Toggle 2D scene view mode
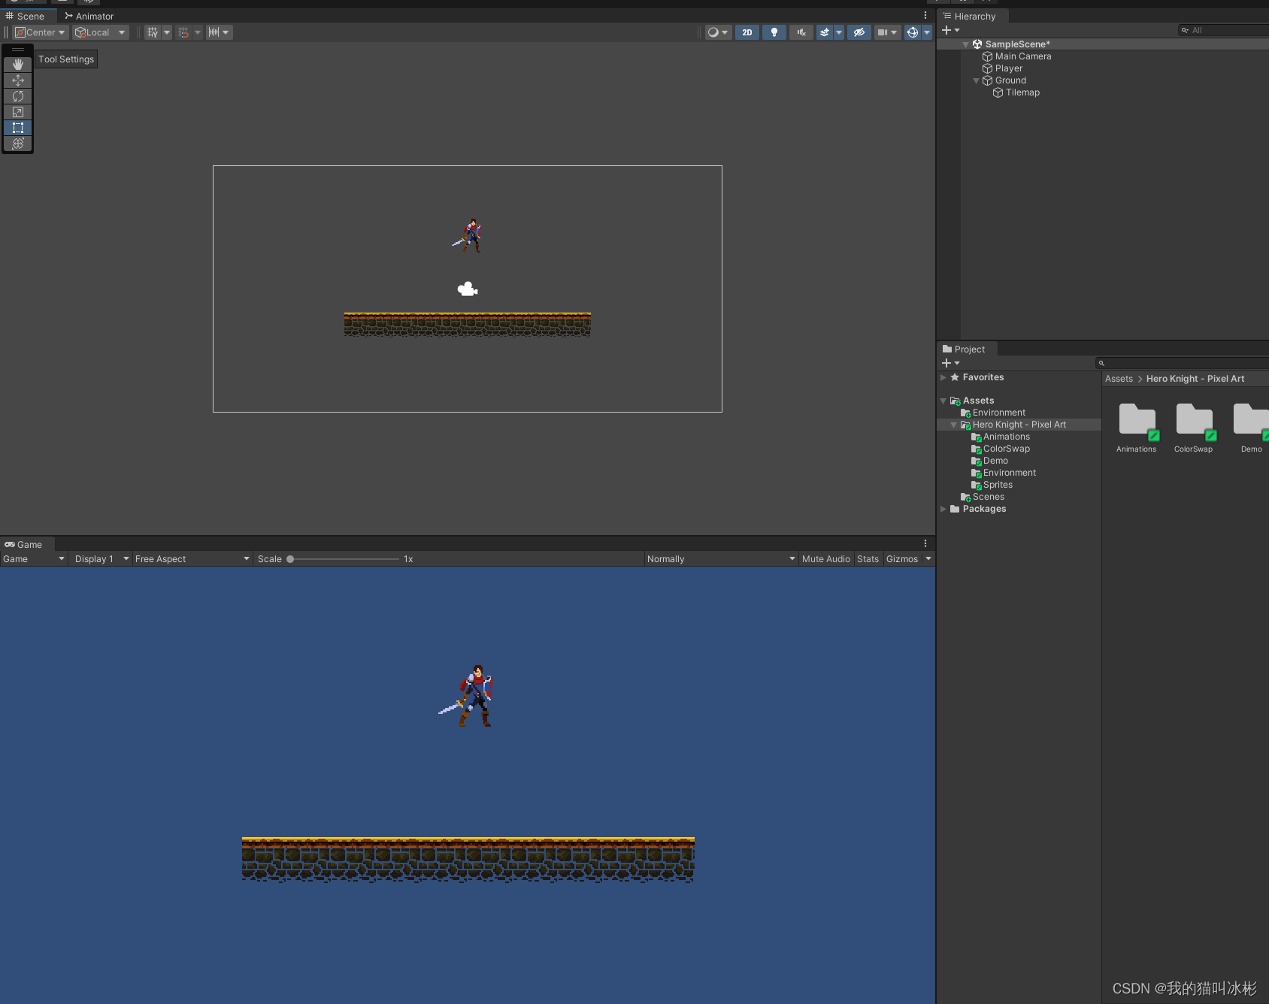 click(747, 32)
